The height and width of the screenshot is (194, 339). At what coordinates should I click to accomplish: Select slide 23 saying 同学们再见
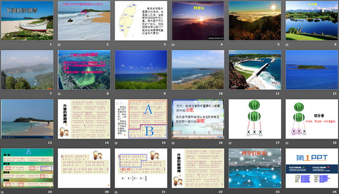pyautogui.click(x=255, y=168)
